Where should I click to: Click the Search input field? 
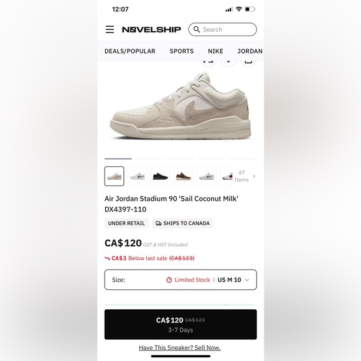click(x=222, y=29)
